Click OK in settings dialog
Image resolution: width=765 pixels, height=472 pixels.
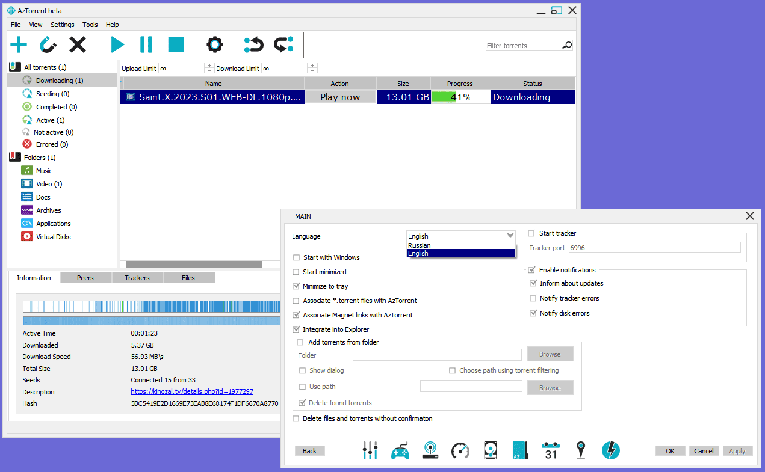coord(671,451)
